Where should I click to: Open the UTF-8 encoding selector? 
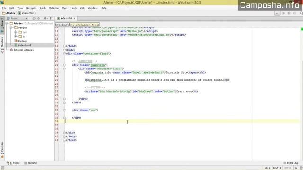[288, 168]
